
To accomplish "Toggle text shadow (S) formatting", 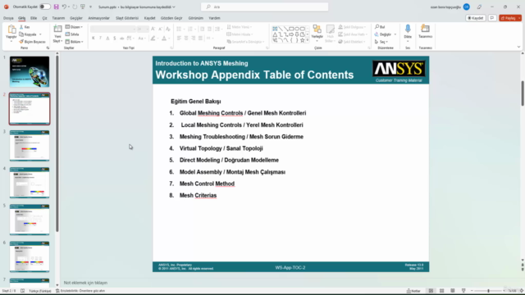I will (x=115, y=39).
